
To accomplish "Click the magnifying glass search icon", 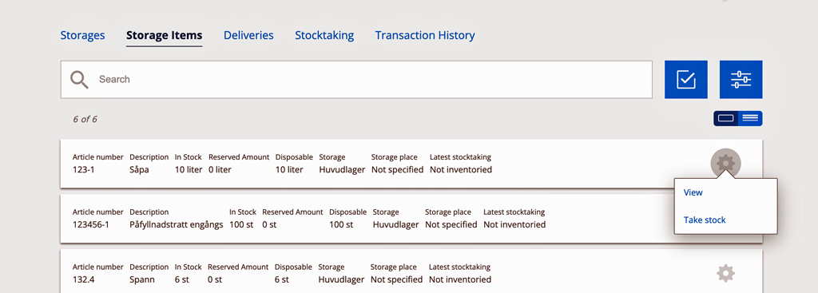I will [79, 80].
